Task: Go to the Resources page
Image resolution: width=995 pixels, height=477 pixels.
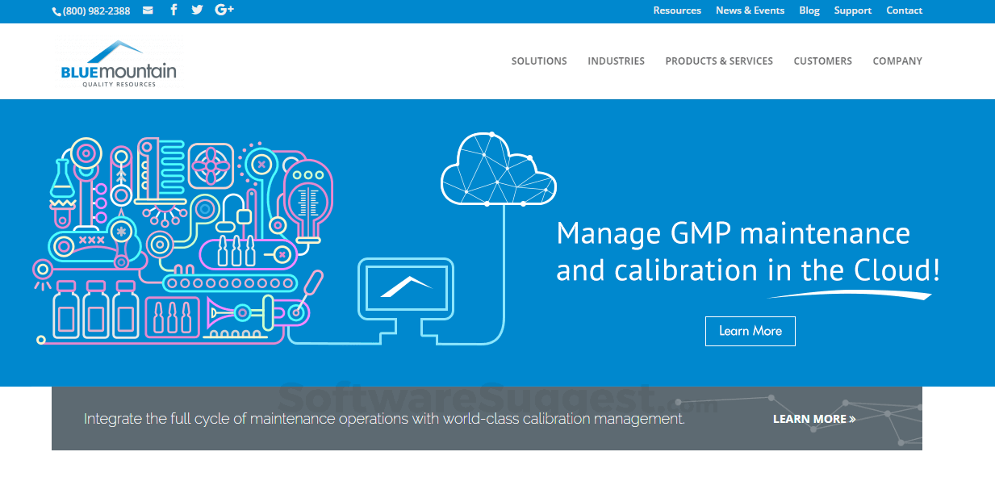Action: point(677,10)
